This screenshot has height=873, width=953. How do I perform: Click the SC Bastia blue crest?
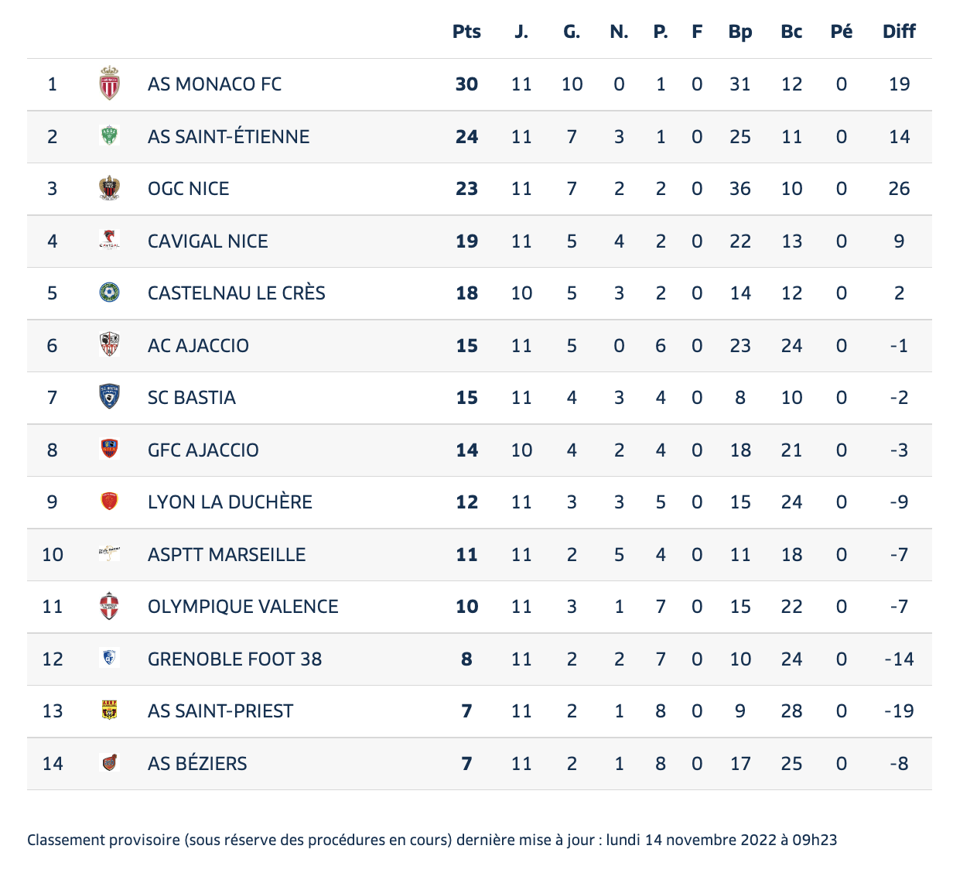[x=110, y=397]
